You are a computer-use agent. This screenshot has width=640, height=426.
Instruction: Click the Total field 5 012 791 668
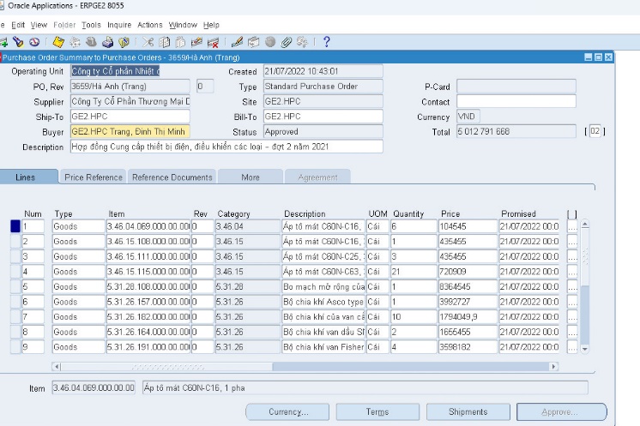tap(516, 132)
